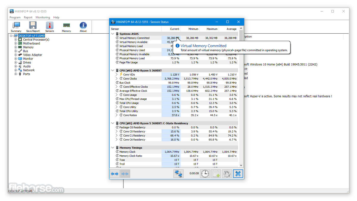
Task: Click the shrink-layout inward arrows button
Action: click(x=125, y=174)
